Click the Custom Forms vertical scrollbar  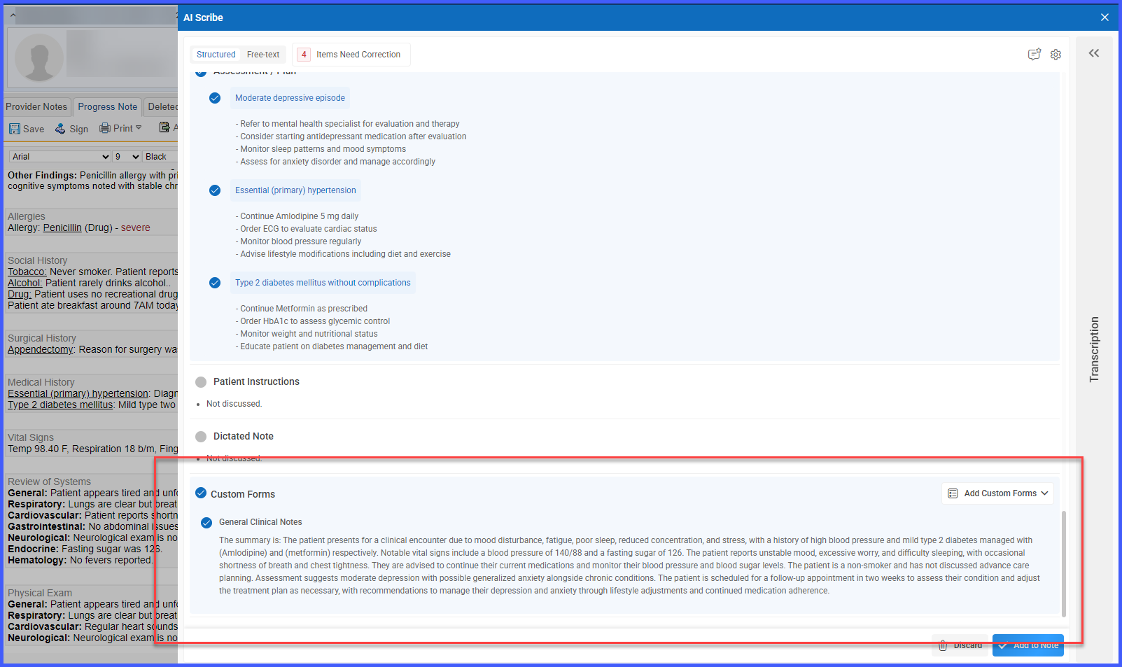1064,563
